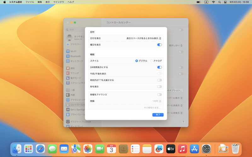
Task: Open the ウインドウ menu
Action: (x=59, y=2)
